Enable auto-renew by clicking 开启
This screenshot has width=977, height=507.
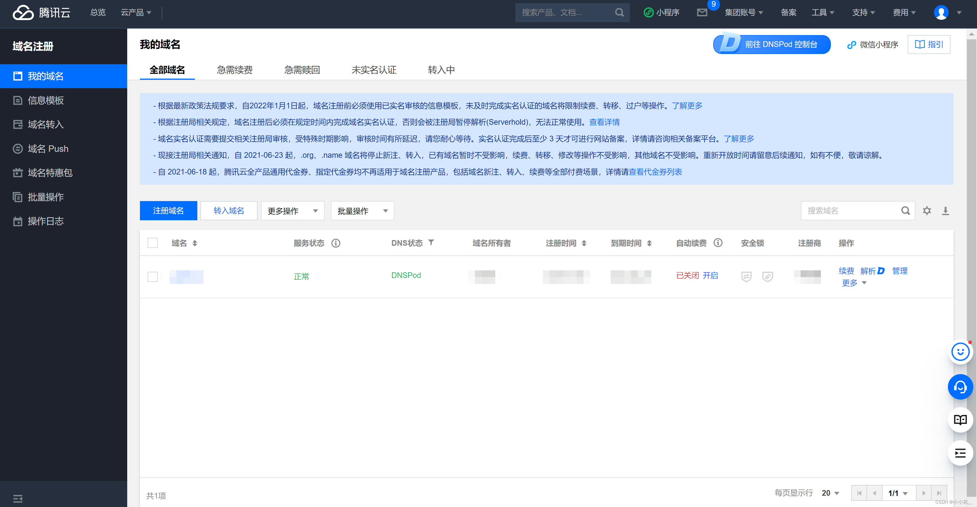(711, 275)
